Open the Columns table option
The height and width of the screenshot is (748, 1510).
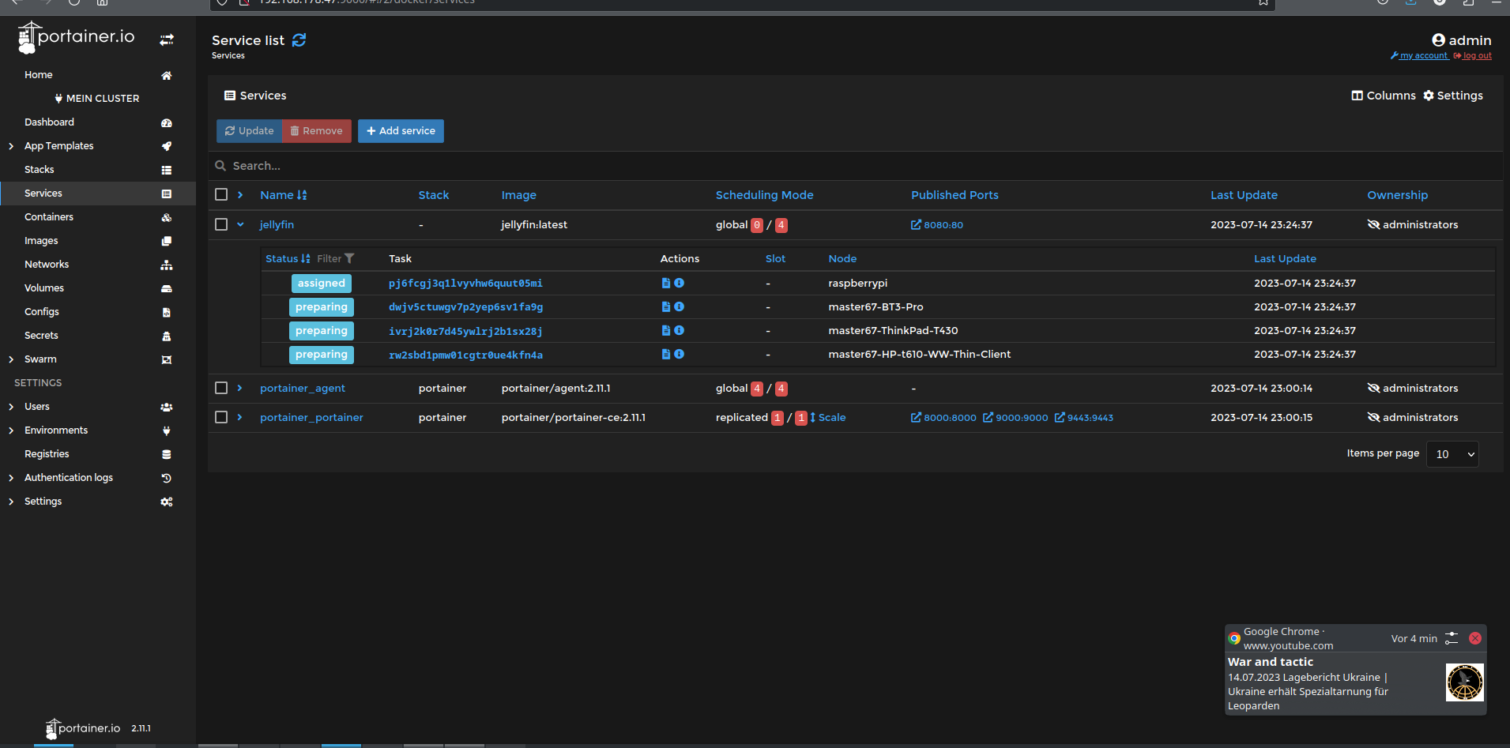point(1384,96)
